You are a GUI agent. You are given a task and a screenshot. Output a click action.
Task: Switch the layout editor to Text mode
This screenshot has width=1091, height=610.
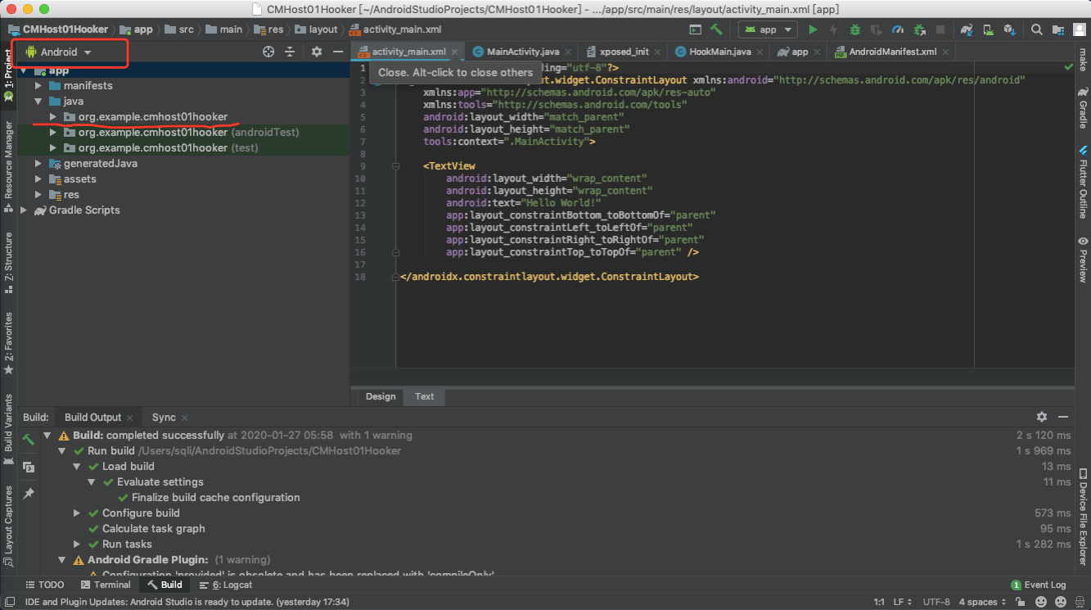[x=424, y=396]
